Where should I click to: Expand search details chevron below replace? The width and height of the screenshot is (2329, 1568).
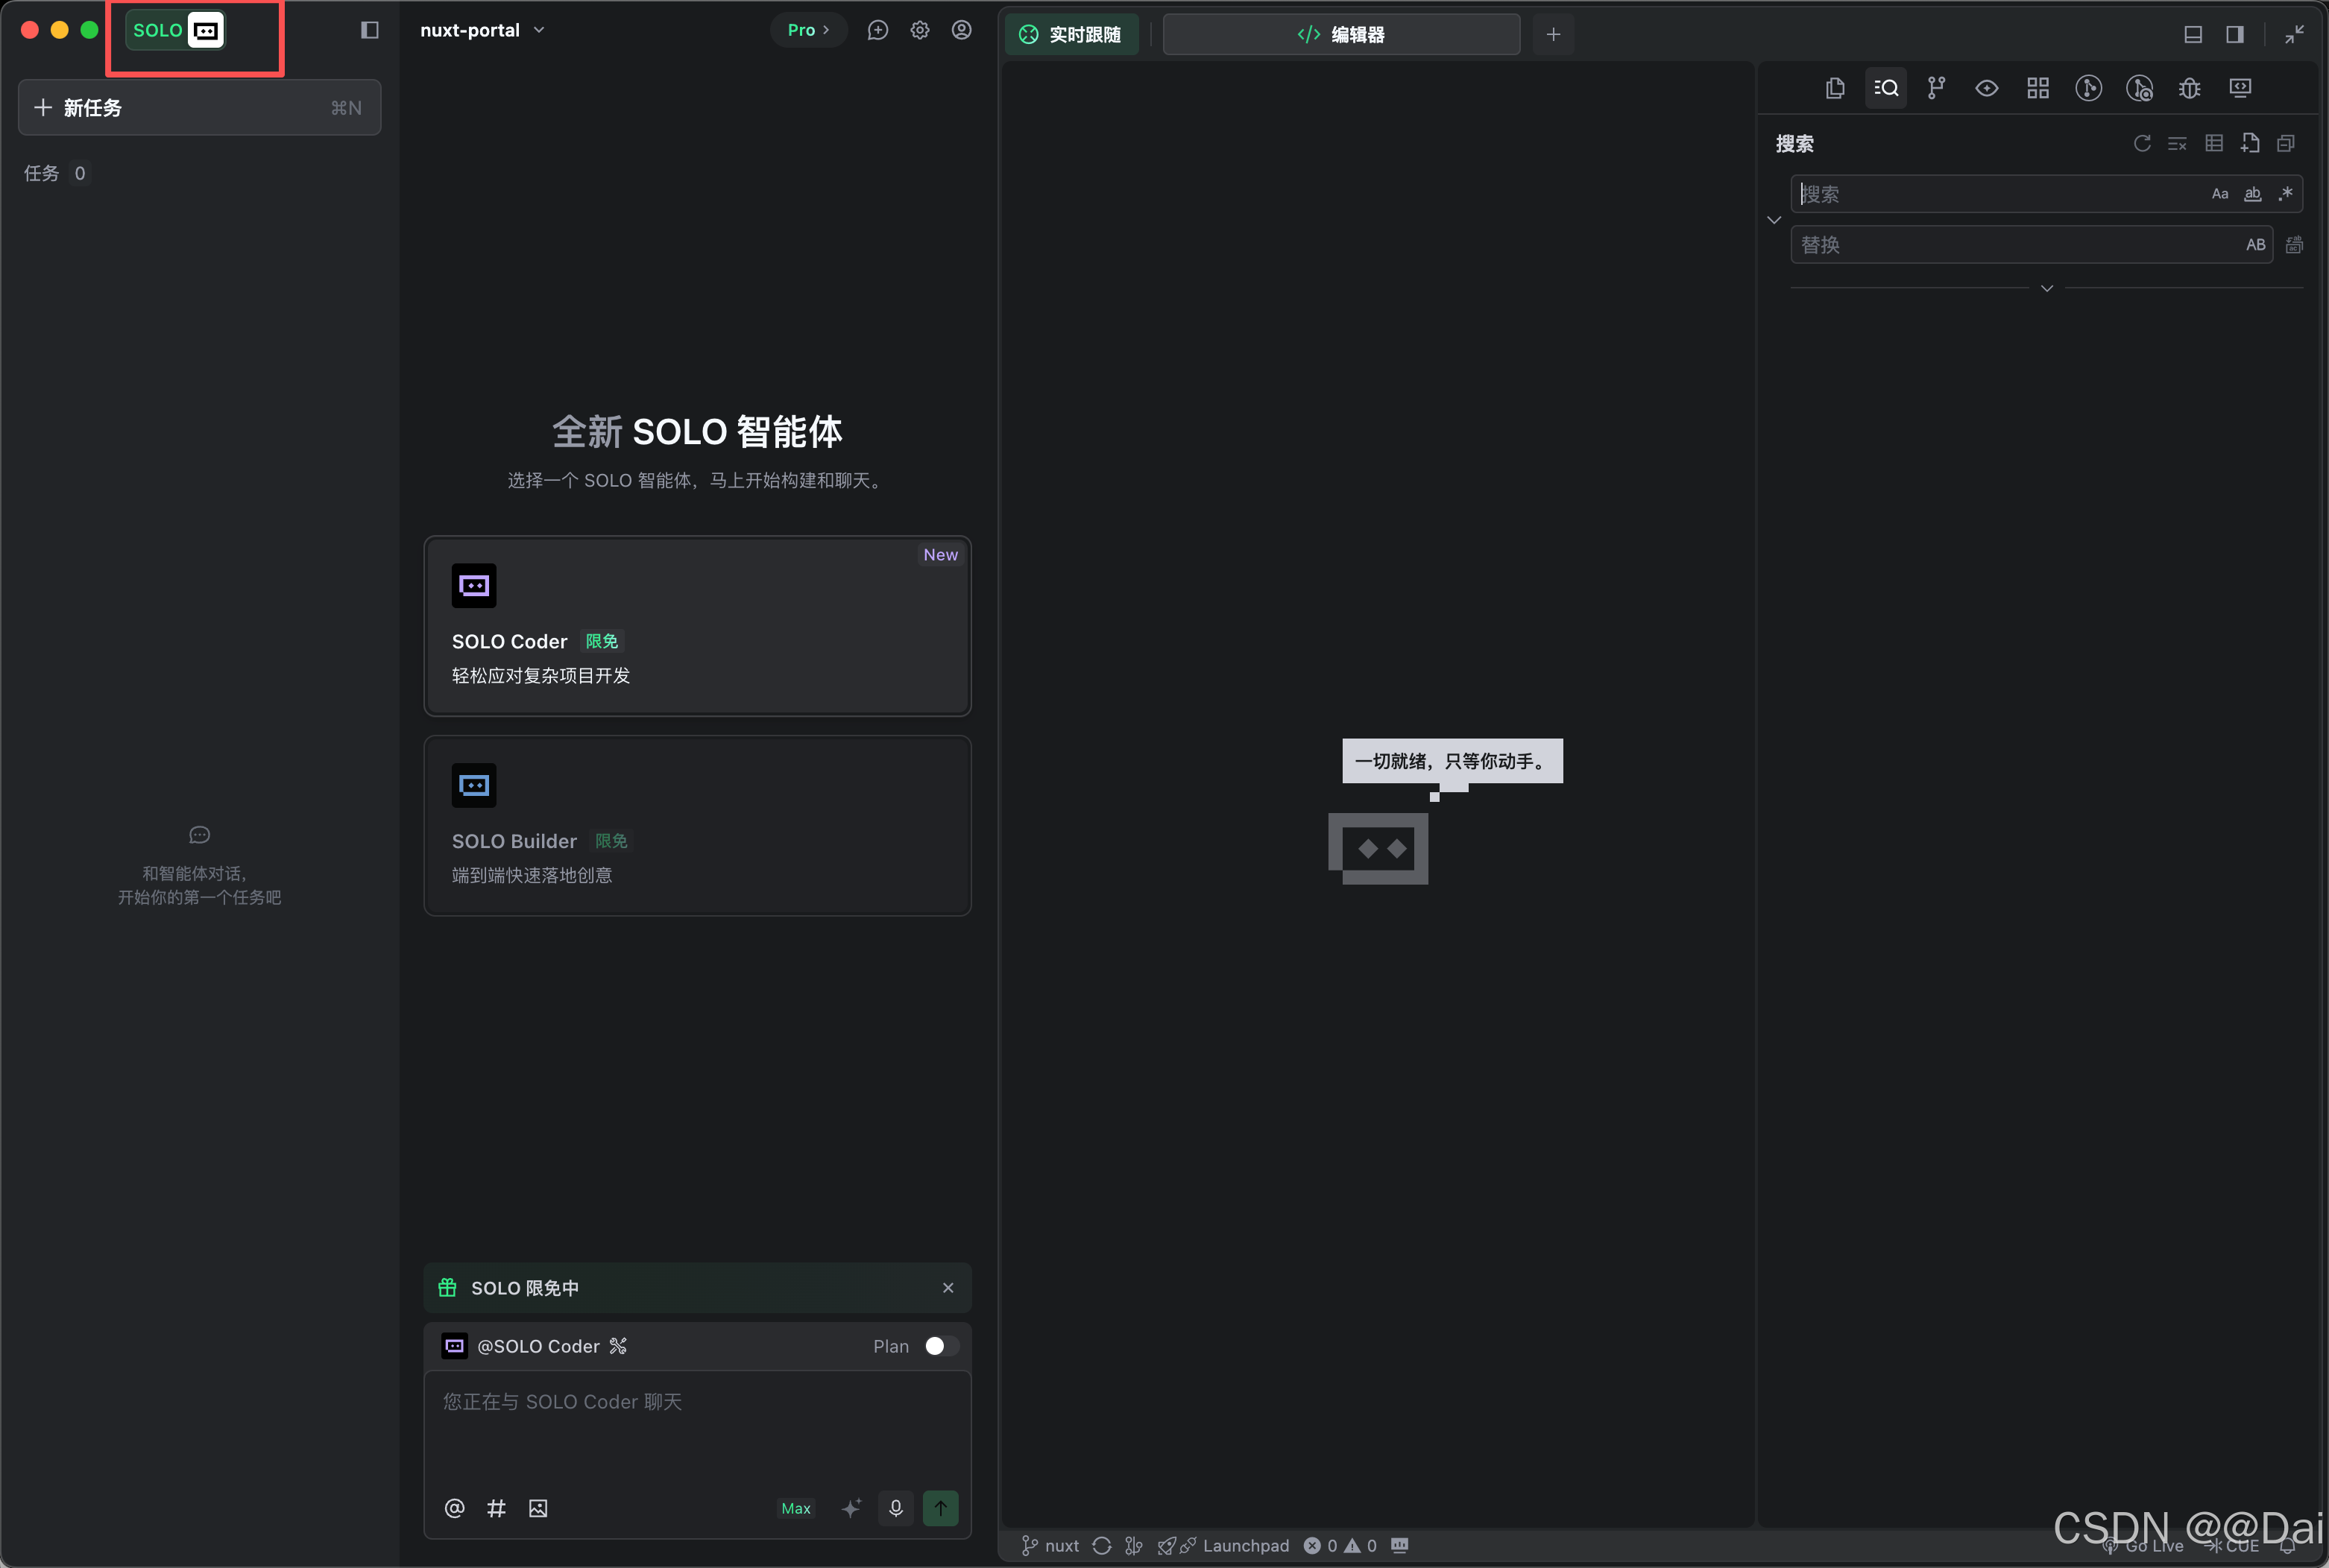click(2046, 288)
